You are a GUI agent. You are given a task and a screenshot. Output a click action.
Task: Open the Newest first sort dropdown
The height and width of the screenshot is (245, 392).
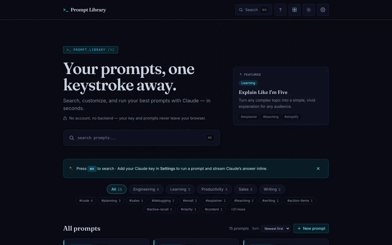click(x=276, y=229)
